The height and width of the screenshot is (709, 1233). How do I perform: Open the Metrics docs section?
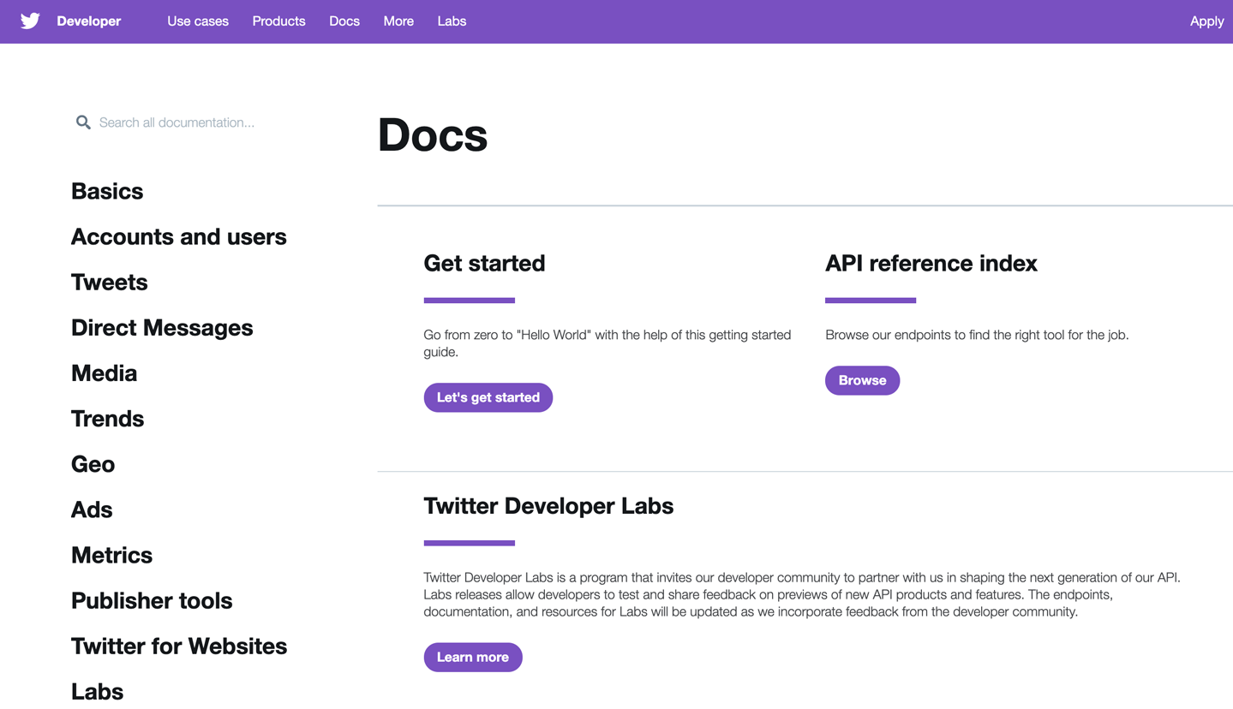pos(112,554)
